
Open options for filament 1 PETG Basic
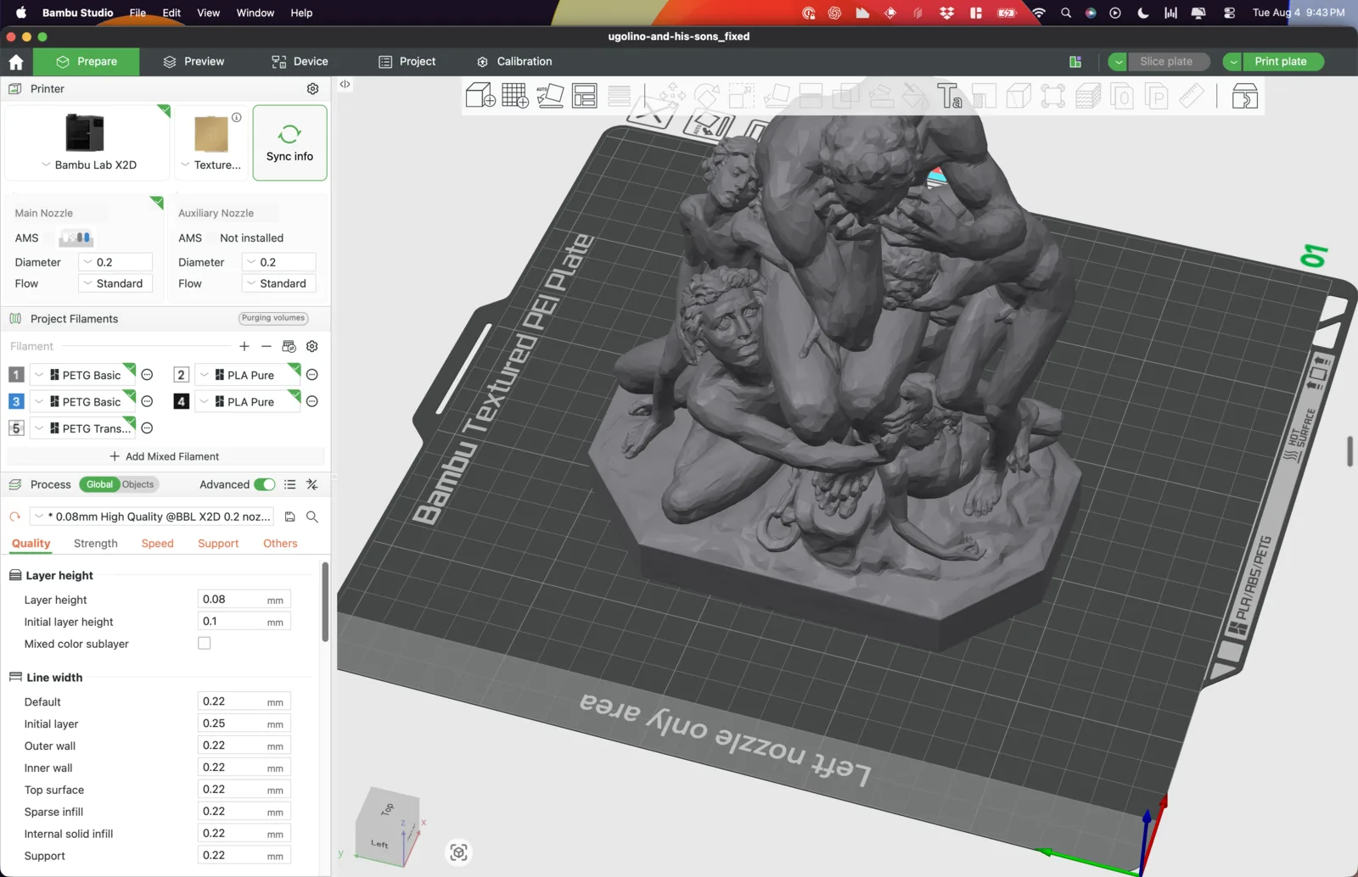click(x=147, y=375)
